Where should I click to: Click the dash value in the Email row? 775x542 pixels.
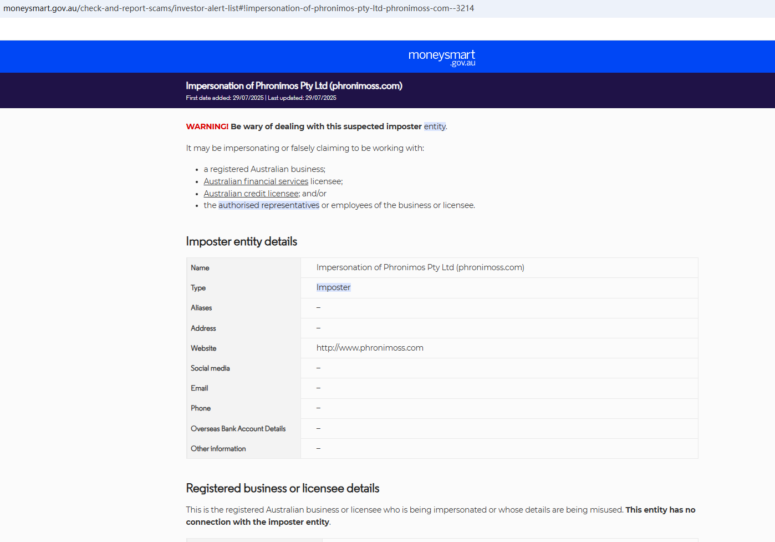[x=319, y=388]
